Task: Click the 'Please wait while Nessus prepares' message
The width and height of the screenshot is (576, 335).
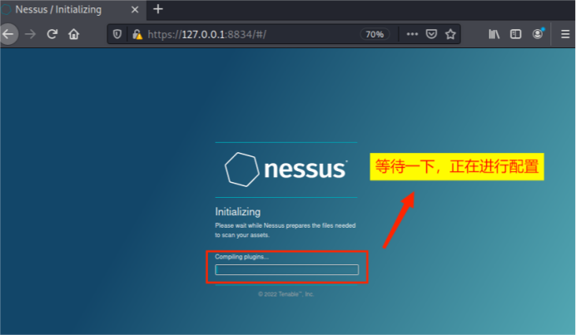Action: (285, 230)
